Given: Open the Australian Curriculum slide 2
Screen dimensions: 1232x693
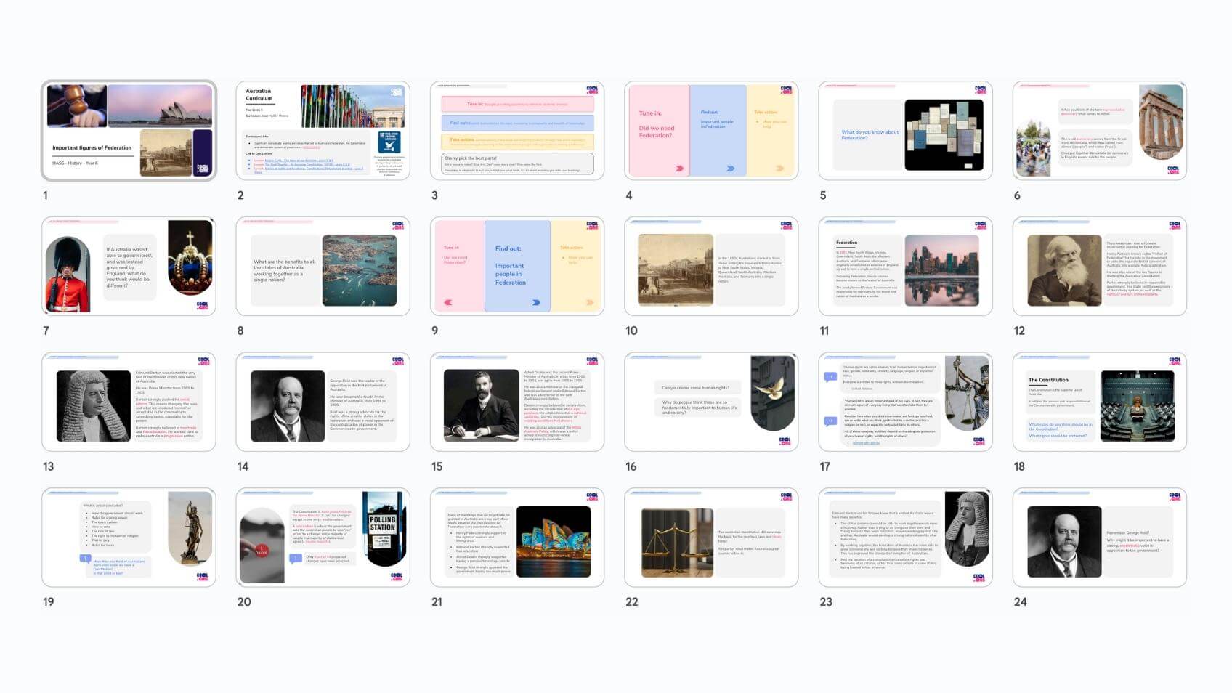Looking at the screenshot, I should point(323,131).
